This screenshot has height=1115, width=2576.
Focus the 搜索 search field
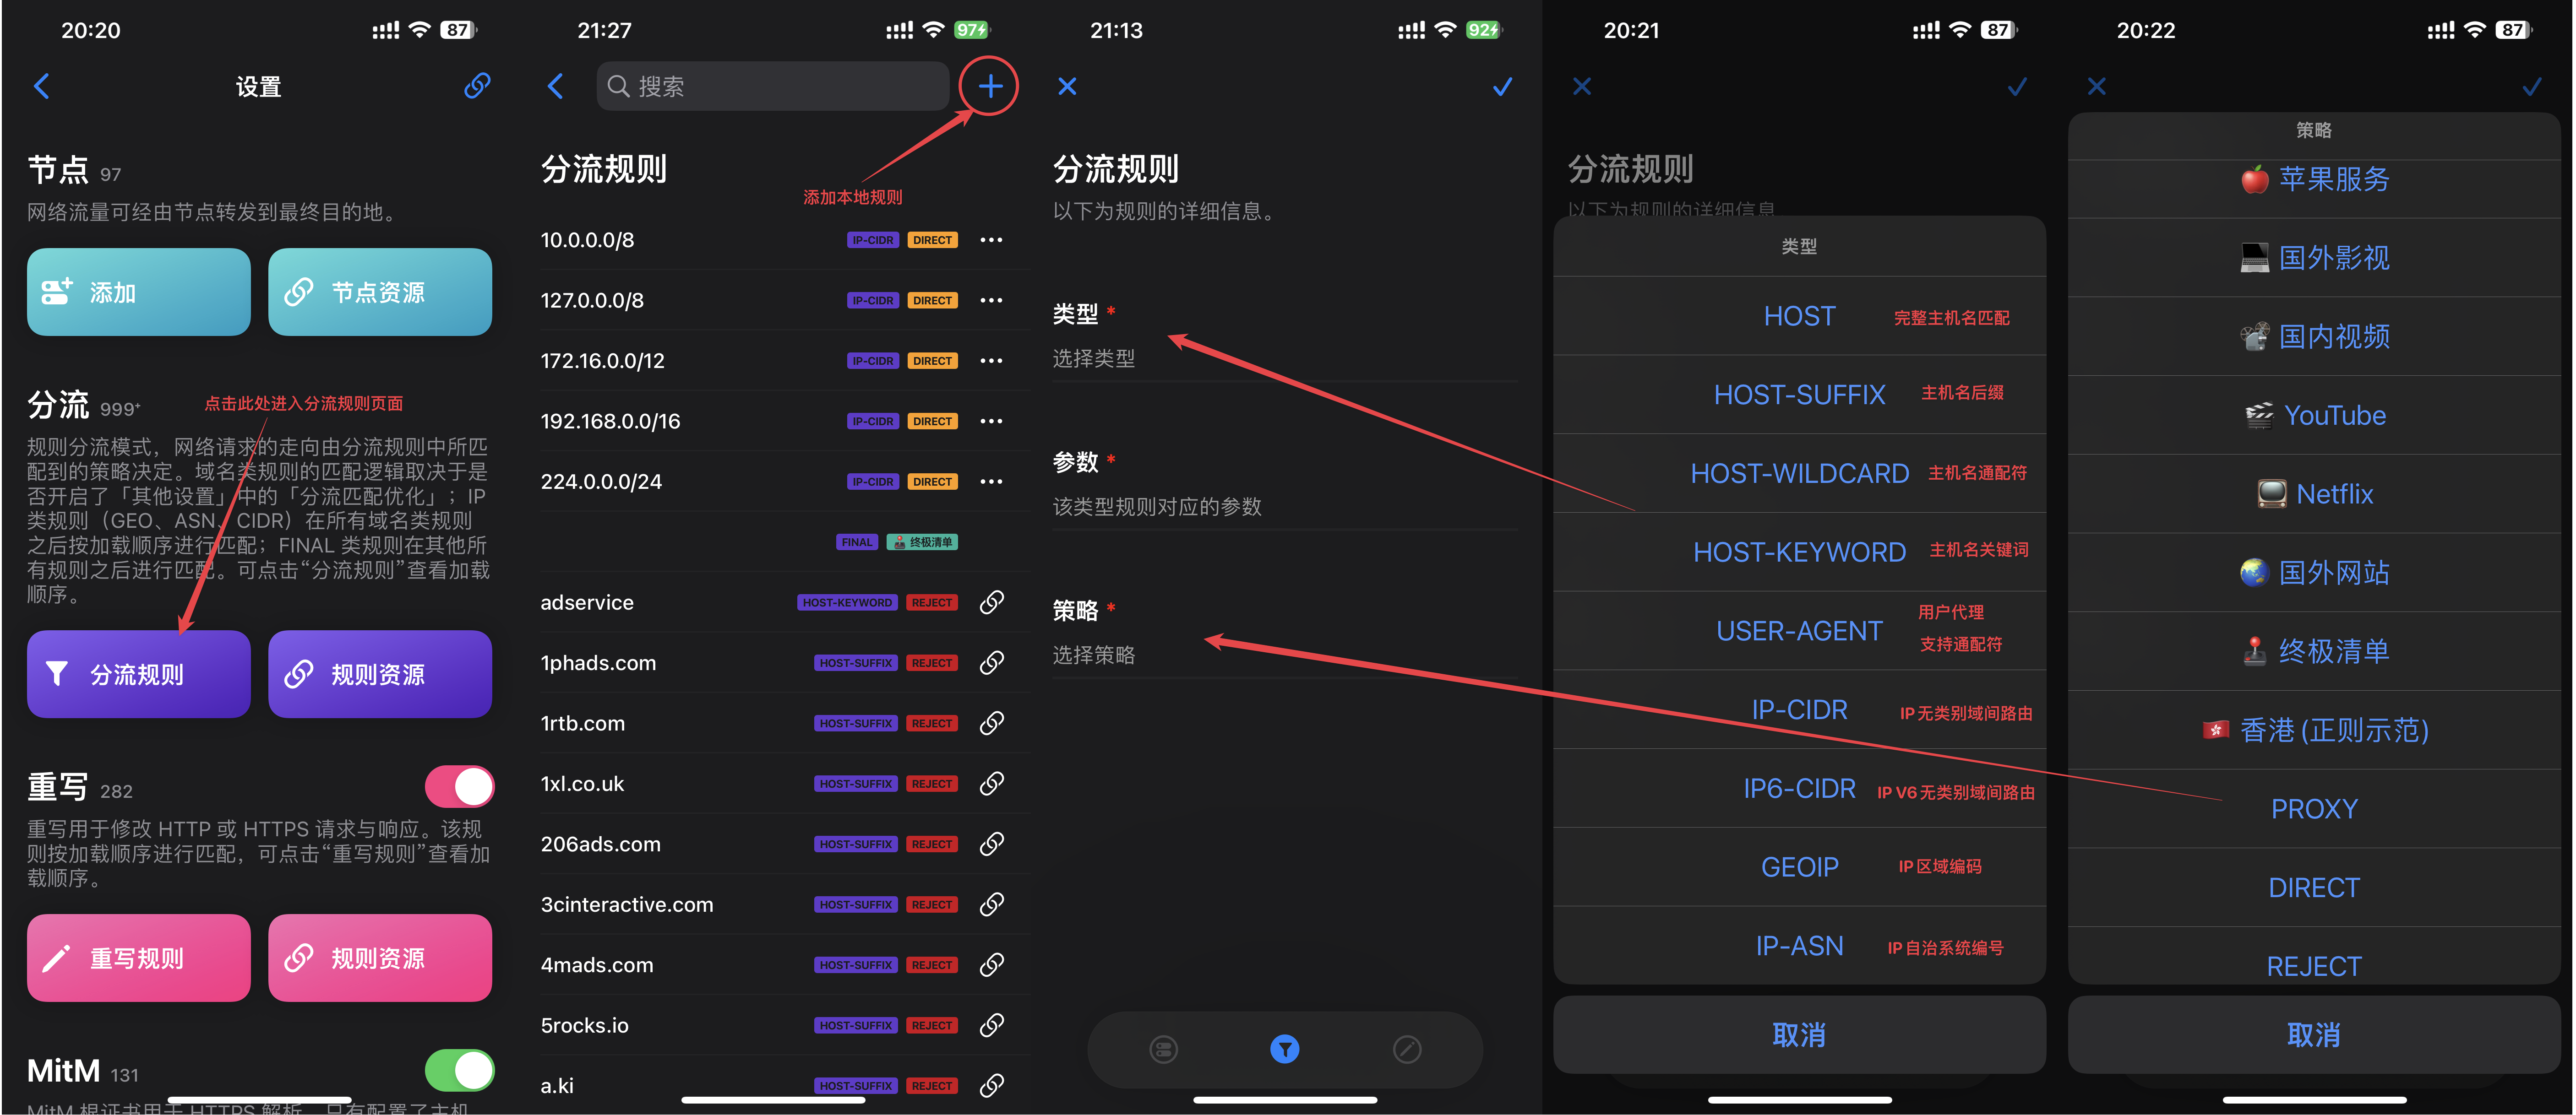773,86
